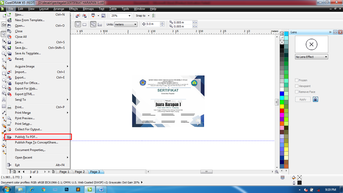The height and width of the screenshot is (193, 343).
Task: Open the Fill tool flyout
Action: pos(4,146)
